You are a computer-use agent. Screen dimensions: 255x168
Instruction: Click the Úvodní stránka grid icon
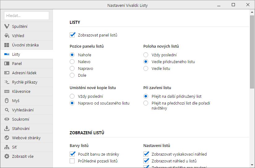tap(7, 45)
